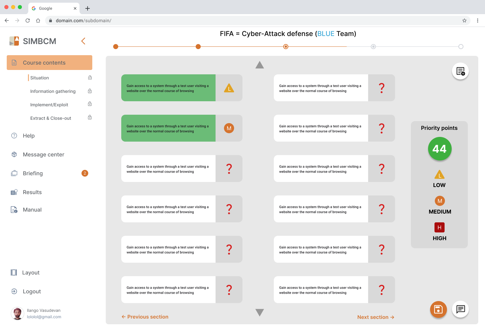This screenshot has width=485, height=331.
Task: Open Information gathering subsection
Action: point(53,91)
